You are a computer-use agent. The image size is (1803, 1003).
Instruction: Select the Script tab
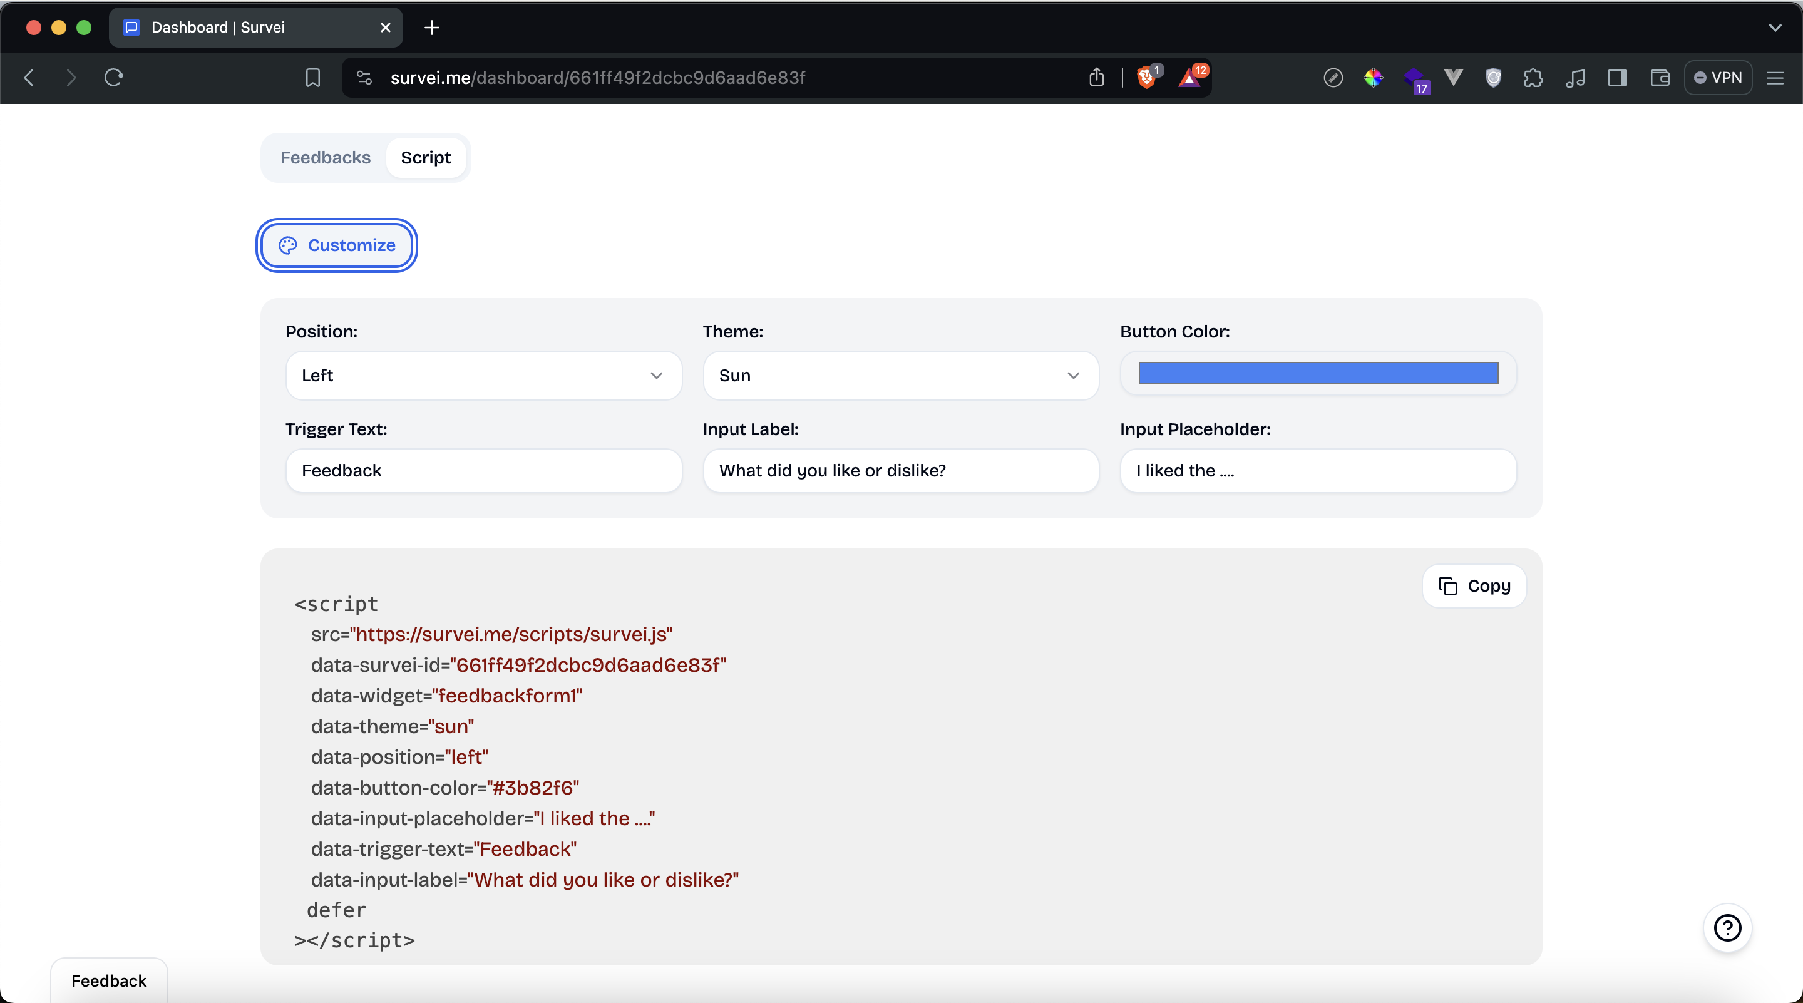pos(426,158)
